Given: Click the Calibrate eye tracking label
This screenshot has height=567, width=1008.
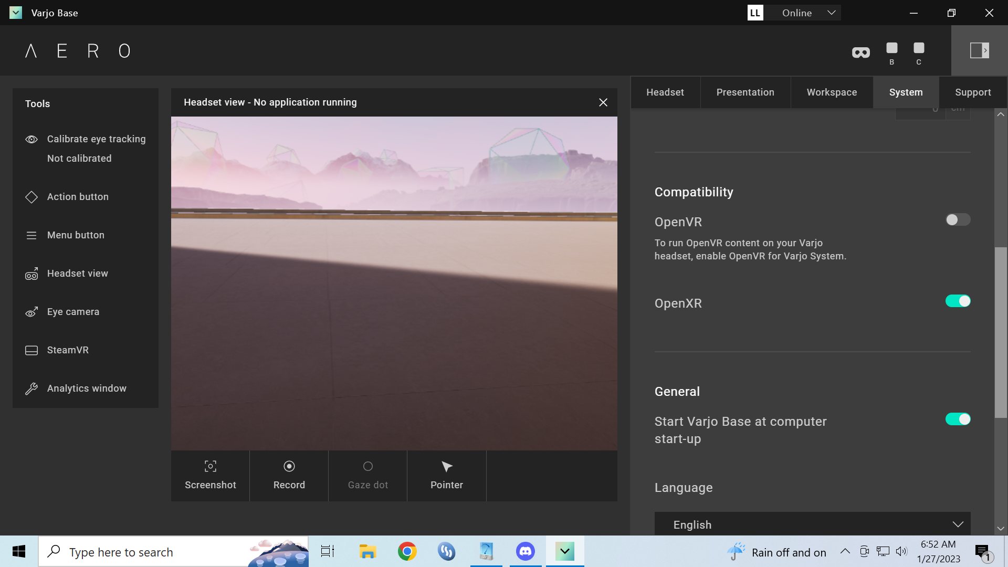Looking at the screenshot, I should coord(97,139).
